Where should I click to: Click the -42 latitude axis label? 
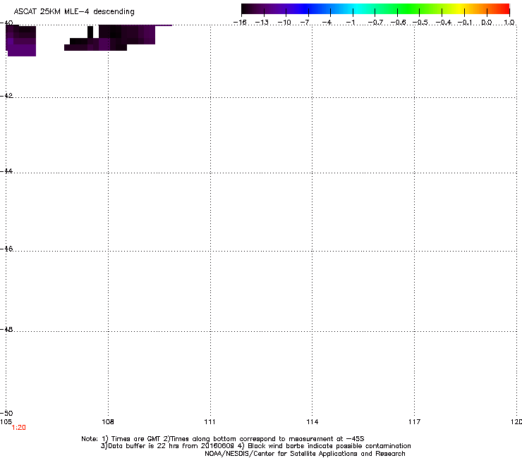(x=6, y=95)
